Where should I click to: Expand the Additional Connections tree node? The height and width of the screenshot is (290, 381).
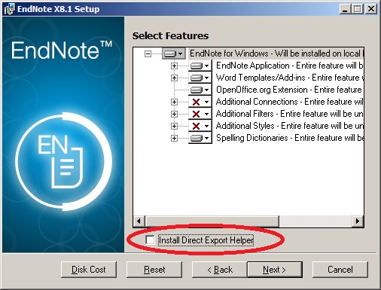174,102
